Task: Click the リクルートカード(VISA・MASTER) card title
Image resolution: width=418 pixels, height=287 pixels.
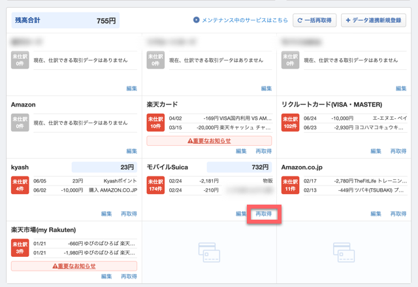Action: (332, 105)
